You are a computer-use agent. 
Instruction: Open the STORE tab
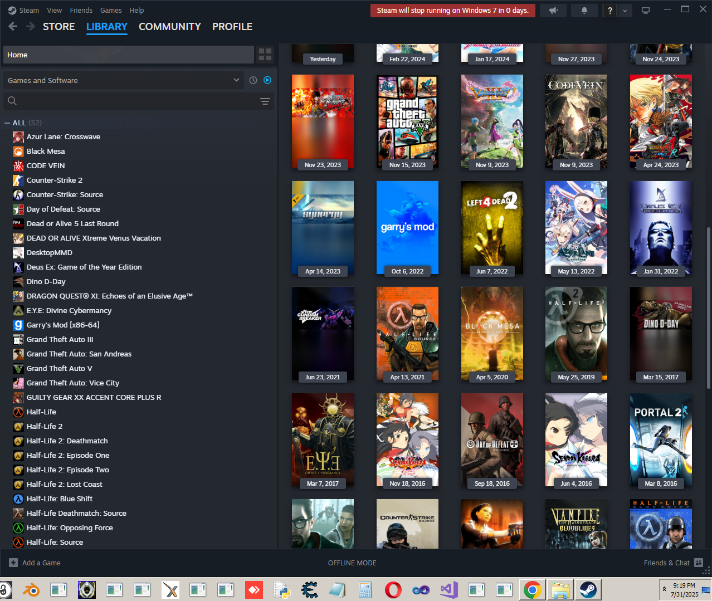tap(58, 27)
